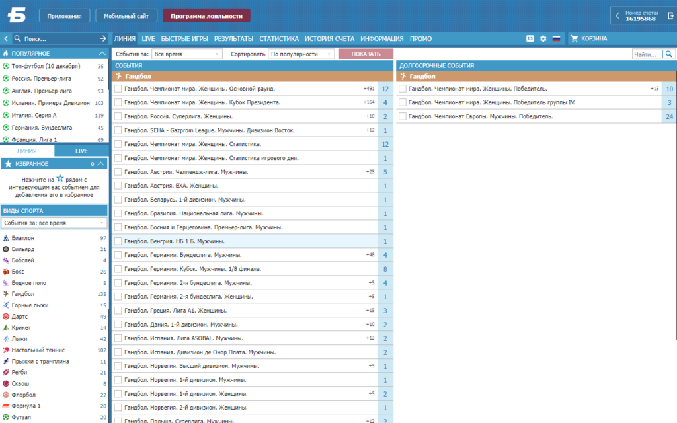The width and height of the screenshot is (677, 423).
Task: Check Россия. Суперлига. Женщины checkbox
Action: tap(118, 116)
